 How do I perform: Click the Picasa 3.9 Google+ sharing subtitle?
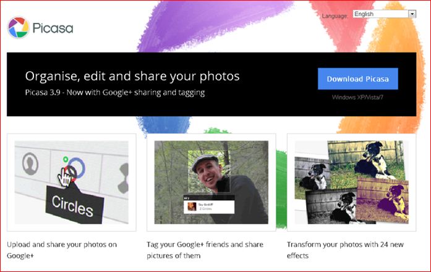tap(115, 93)
